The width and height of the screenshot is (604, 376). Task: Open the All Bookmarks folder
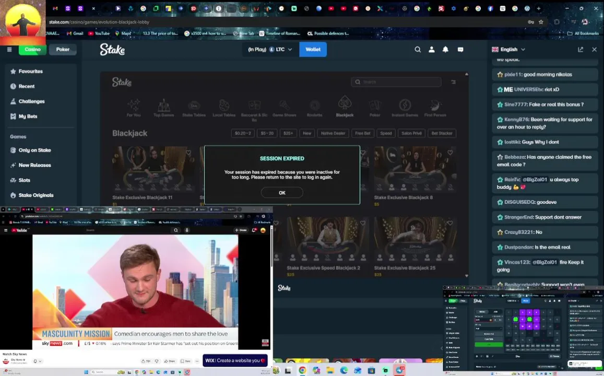(x=583, y=33)
